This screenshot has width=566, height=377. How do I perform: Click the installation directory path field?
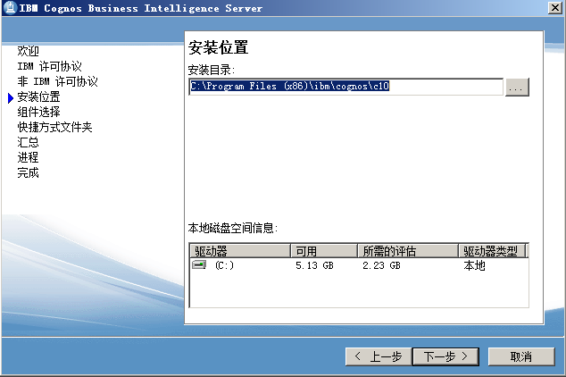click(x=345, y=87)
